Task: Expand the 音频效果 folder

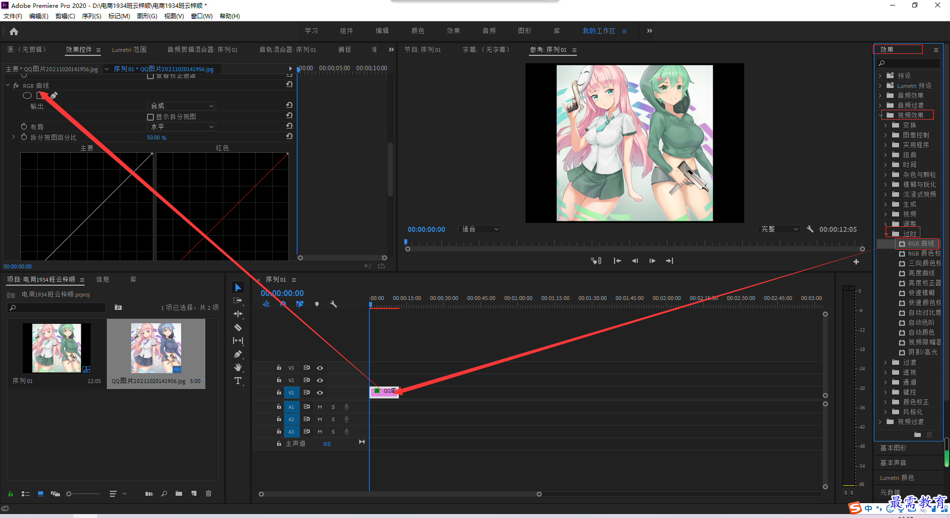Action: tap(880, 95)
